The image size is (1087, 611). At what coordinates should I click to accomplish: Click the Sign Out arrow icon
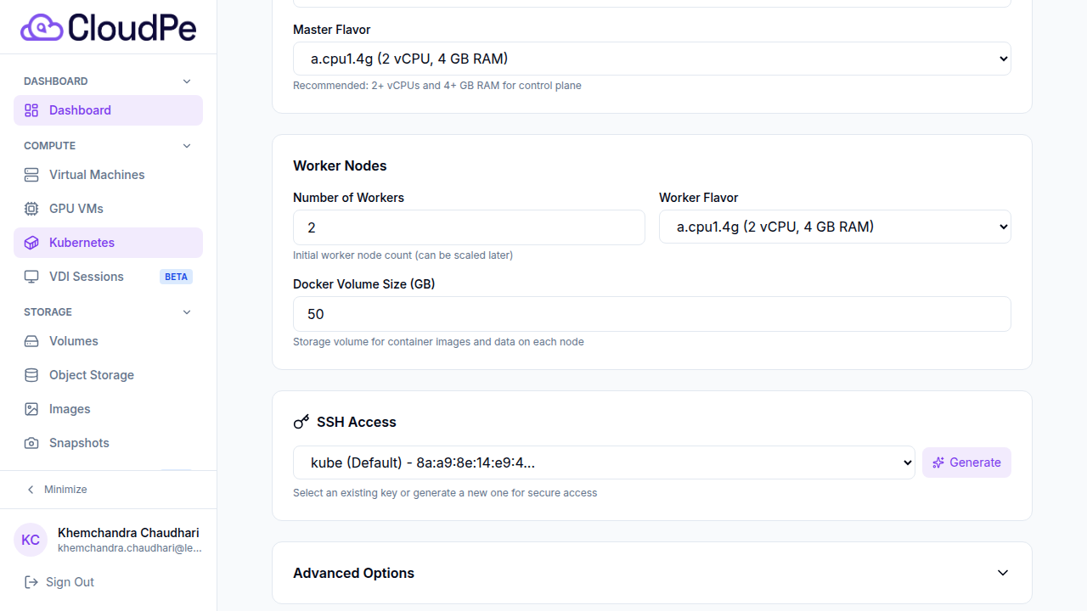31,582
